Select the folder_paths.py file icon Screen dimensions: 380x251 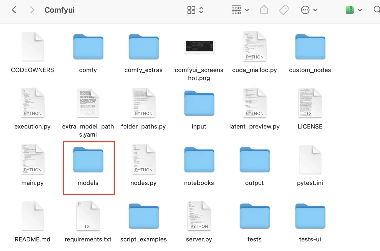[144, 103]
